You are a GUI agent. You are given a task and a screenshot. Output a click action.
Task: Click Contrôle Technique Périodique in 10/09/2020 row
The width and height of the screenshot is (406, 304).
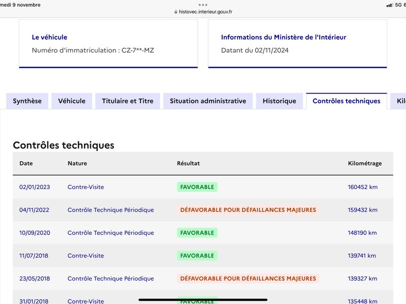tap(111, 233)
